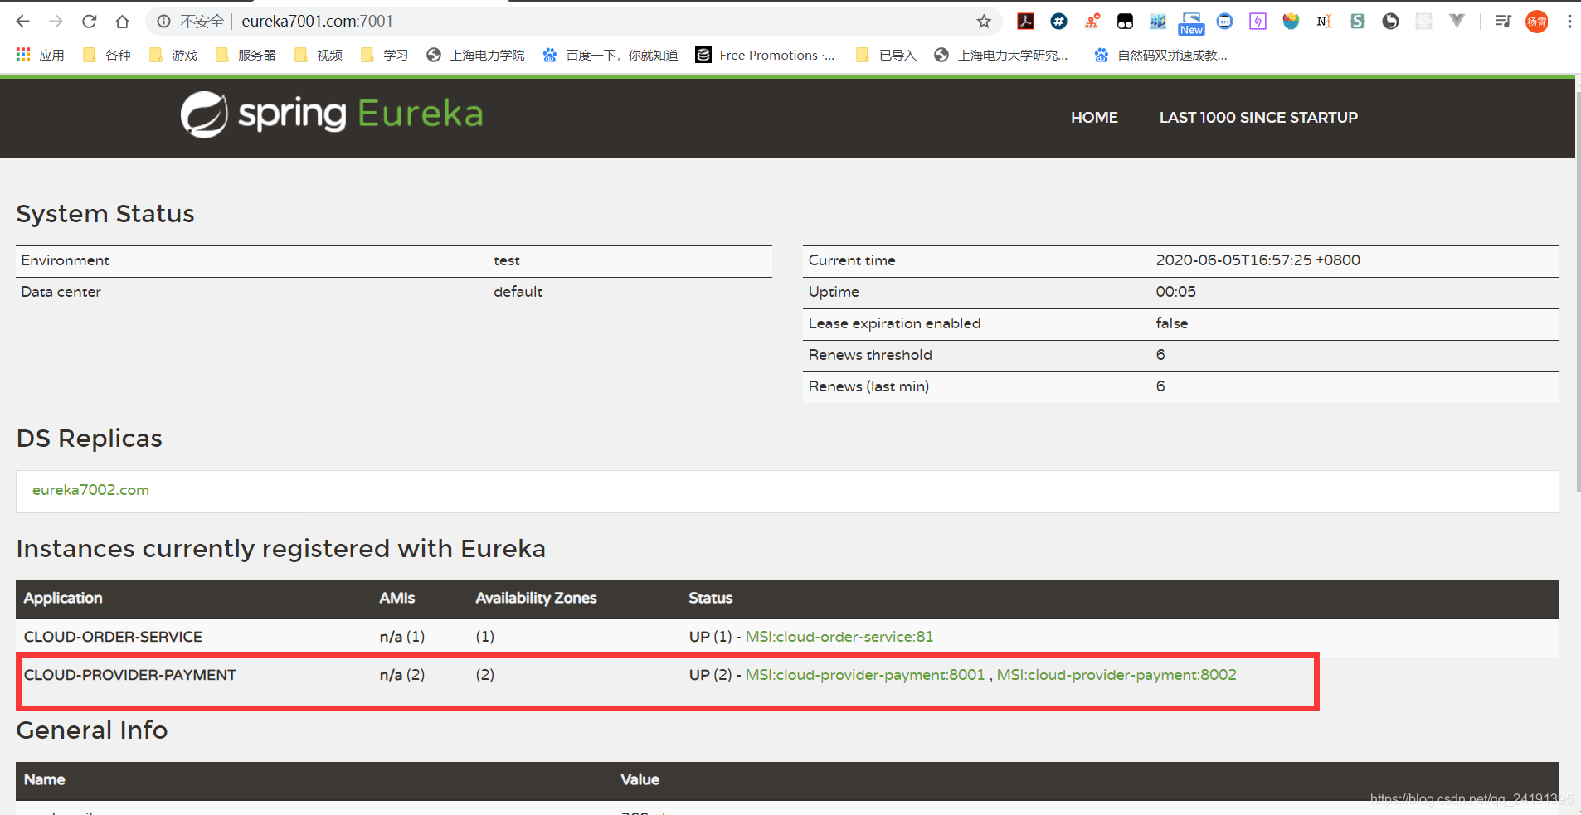This screenshot has height=815, width=1581.
Task: Open the Tampermonkey extension
Action: point(1126,22)
